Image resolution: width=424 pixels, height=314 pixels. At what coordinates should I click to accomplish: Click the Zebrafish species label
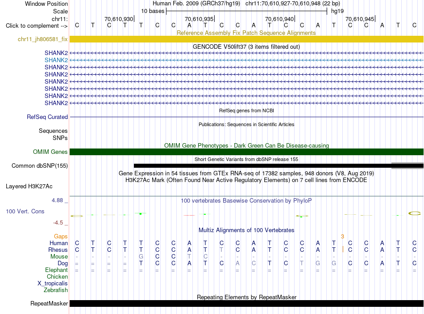pos(56,290)
